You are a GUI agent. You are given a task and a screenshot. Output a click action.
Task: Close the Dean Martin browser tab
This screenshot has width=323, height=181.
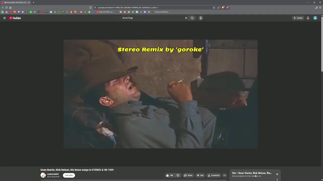point(29,3)
